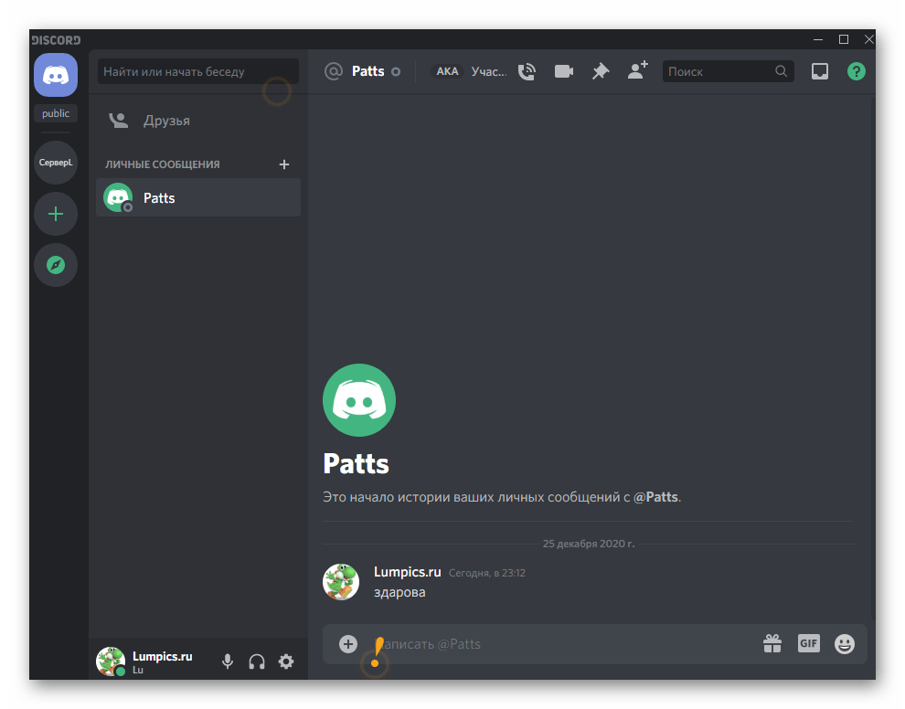Screen dimensions: 905x709
Task: Open the emoji picker
Action: pyautogui.click(x=845, y=644)
